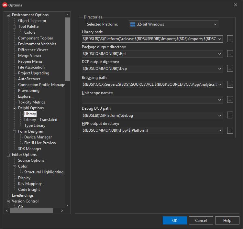Select Code Insight tree item
This screenshot has height=229, width=243.
tap(29, 190)
